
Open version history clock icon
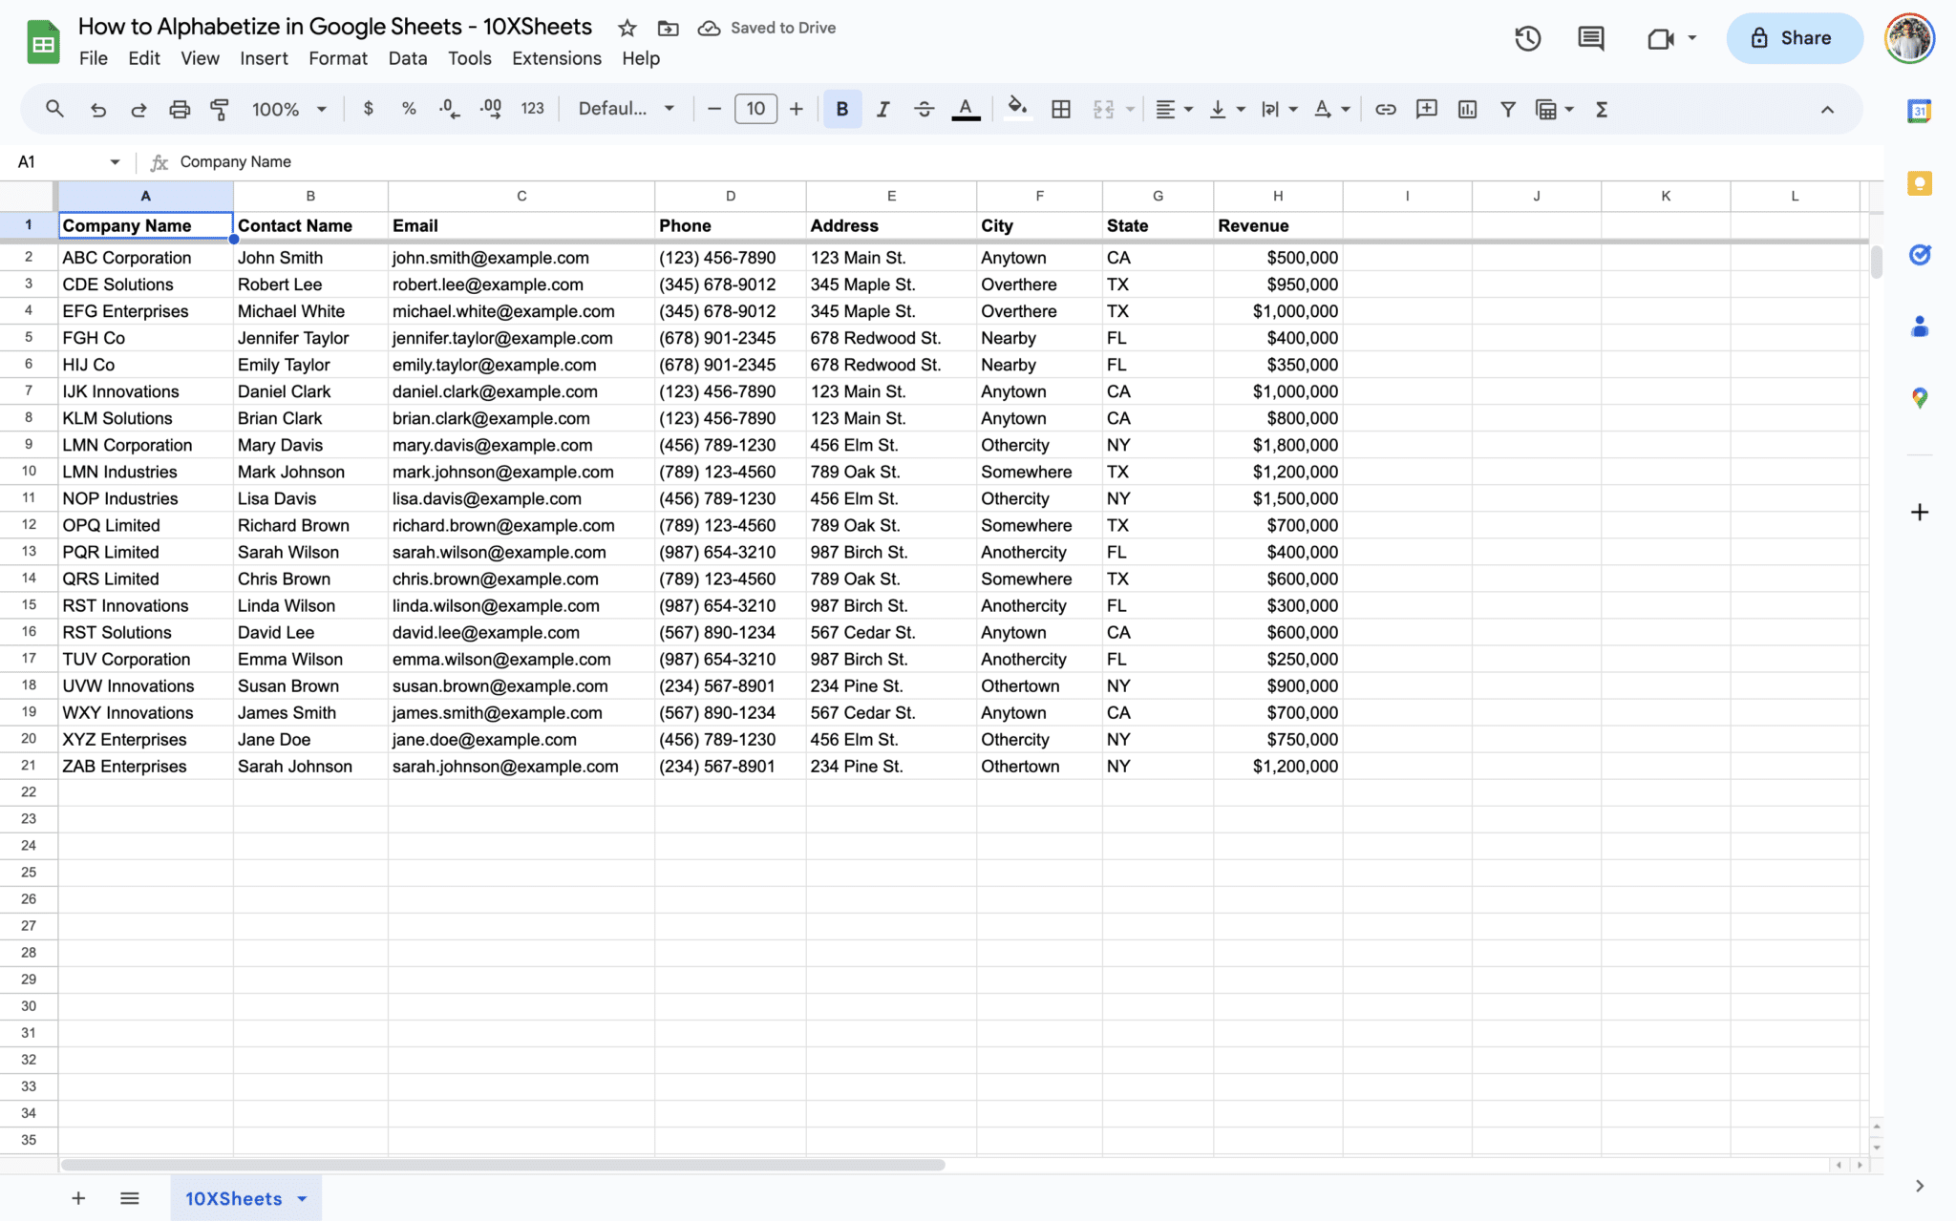[1527, 38]
